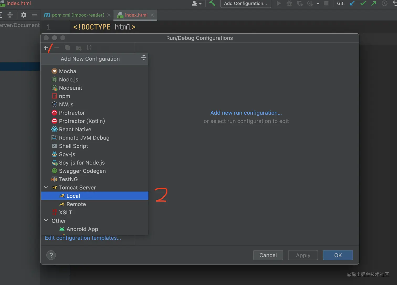Collapse the Tomcat Server node
Screen dimensions: 397x285
point(46,187)
